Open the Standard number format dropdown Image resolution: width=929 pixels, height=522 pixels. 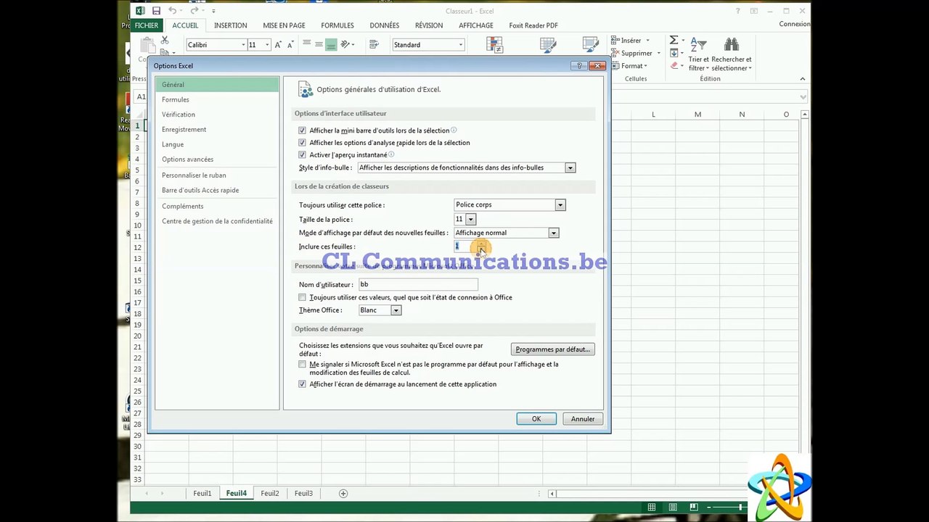tap(460, 45)
